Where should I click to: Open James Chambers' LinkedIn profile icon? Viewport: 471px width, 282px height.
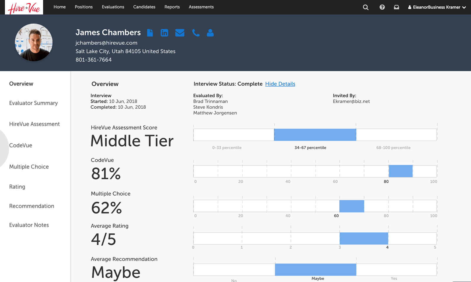[164, 33]
